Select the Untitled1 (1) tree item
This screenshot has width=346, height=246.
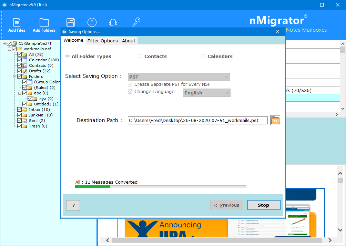coord(46,104)
